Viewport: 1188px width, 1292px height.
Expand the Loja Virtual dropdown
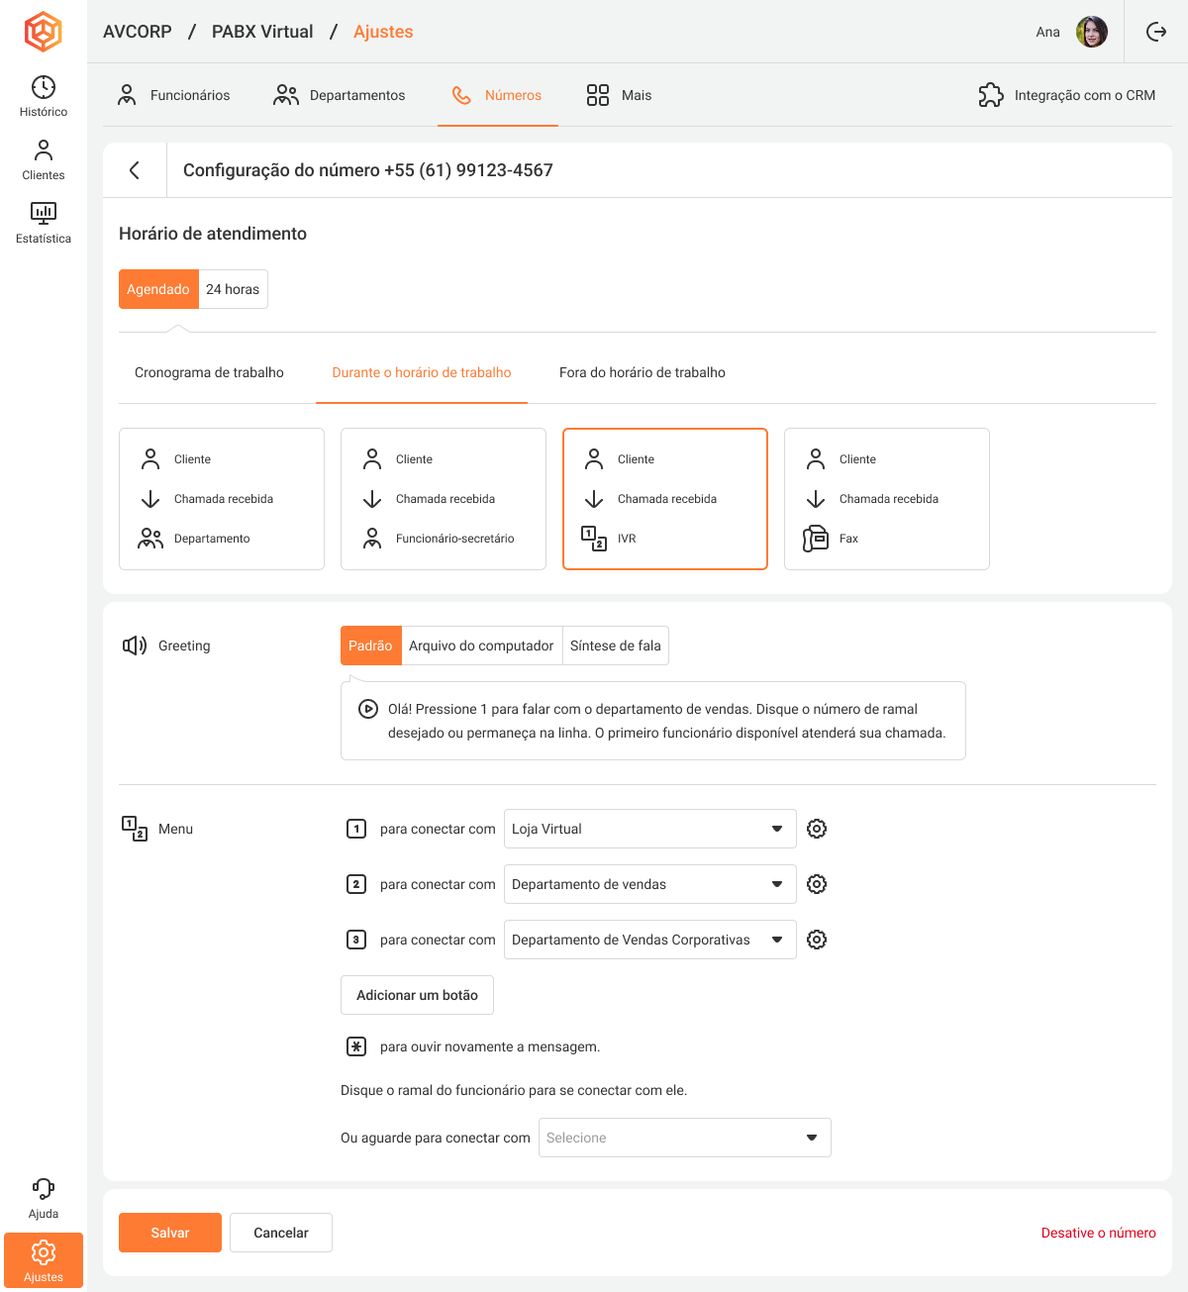(x=649, y=829)
